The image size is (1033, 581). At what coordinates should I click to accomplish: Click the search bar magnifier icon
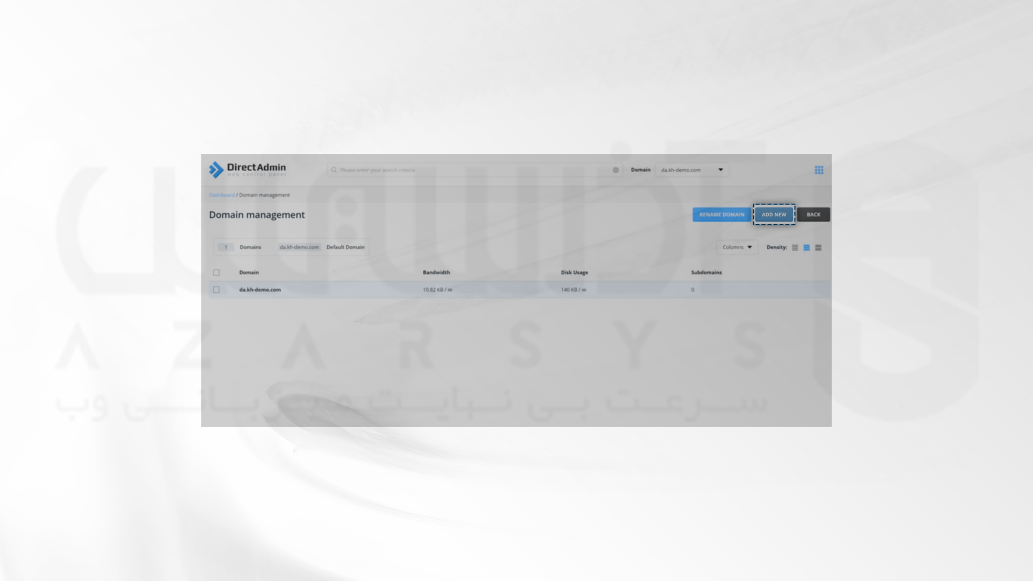(x=332, y=169)
